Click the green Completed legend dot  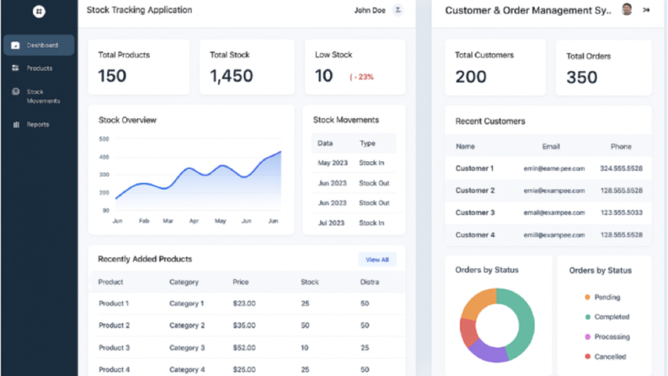click(587, 317)
